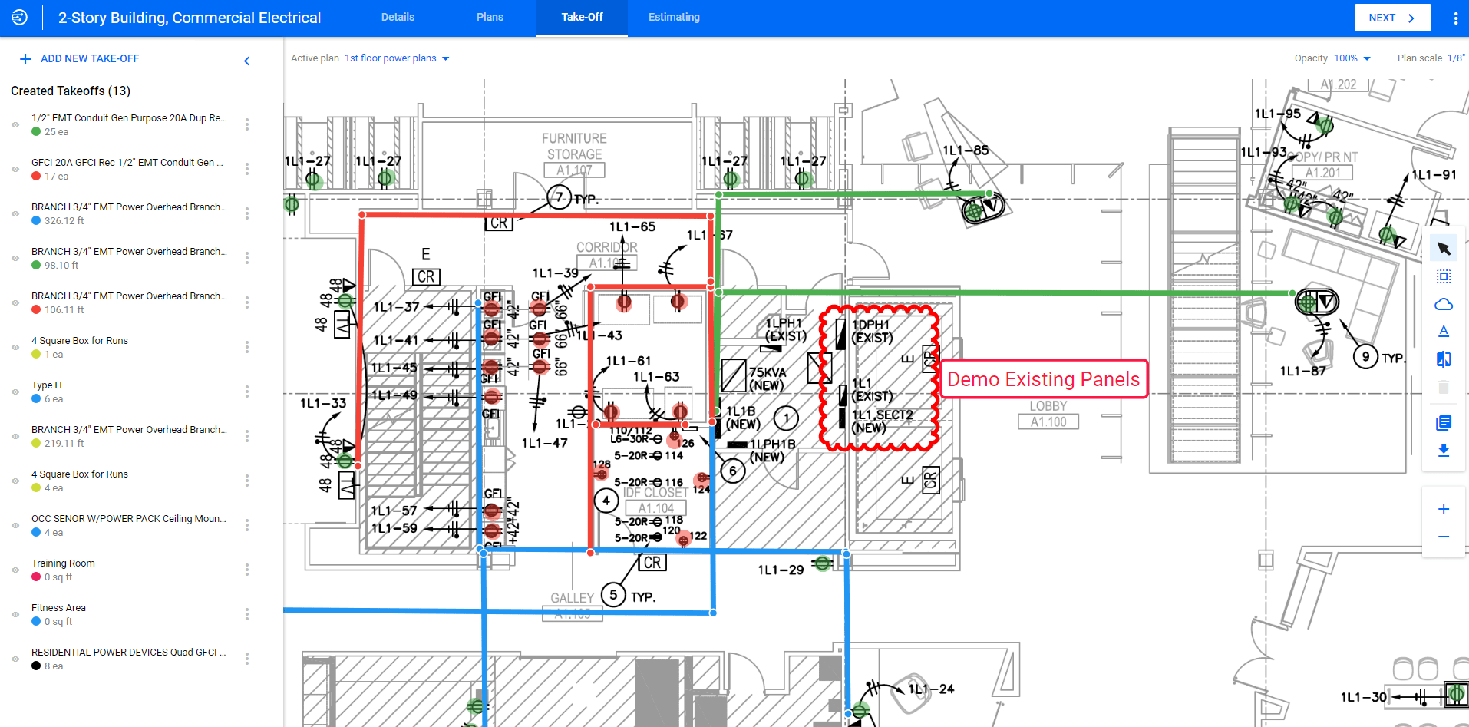
Task: Click the download icon in the right toolbar
Action: pos(1443,451)
